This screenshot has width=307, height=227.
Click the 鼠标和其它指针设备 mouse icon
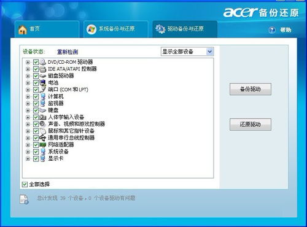[42, 131]
